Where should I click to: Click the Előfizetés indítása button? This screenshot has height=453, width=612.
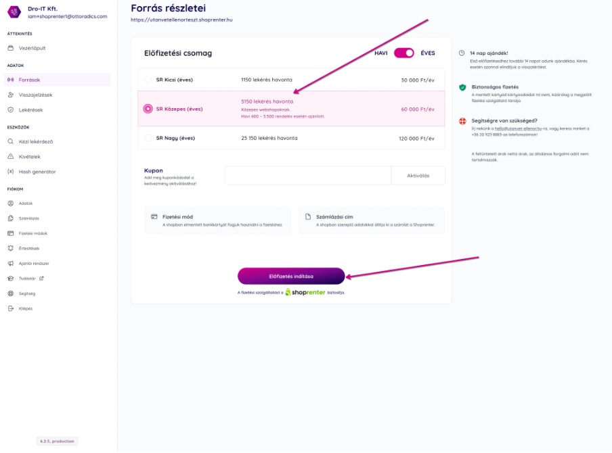pyautogui.click(x=291, y=277)
